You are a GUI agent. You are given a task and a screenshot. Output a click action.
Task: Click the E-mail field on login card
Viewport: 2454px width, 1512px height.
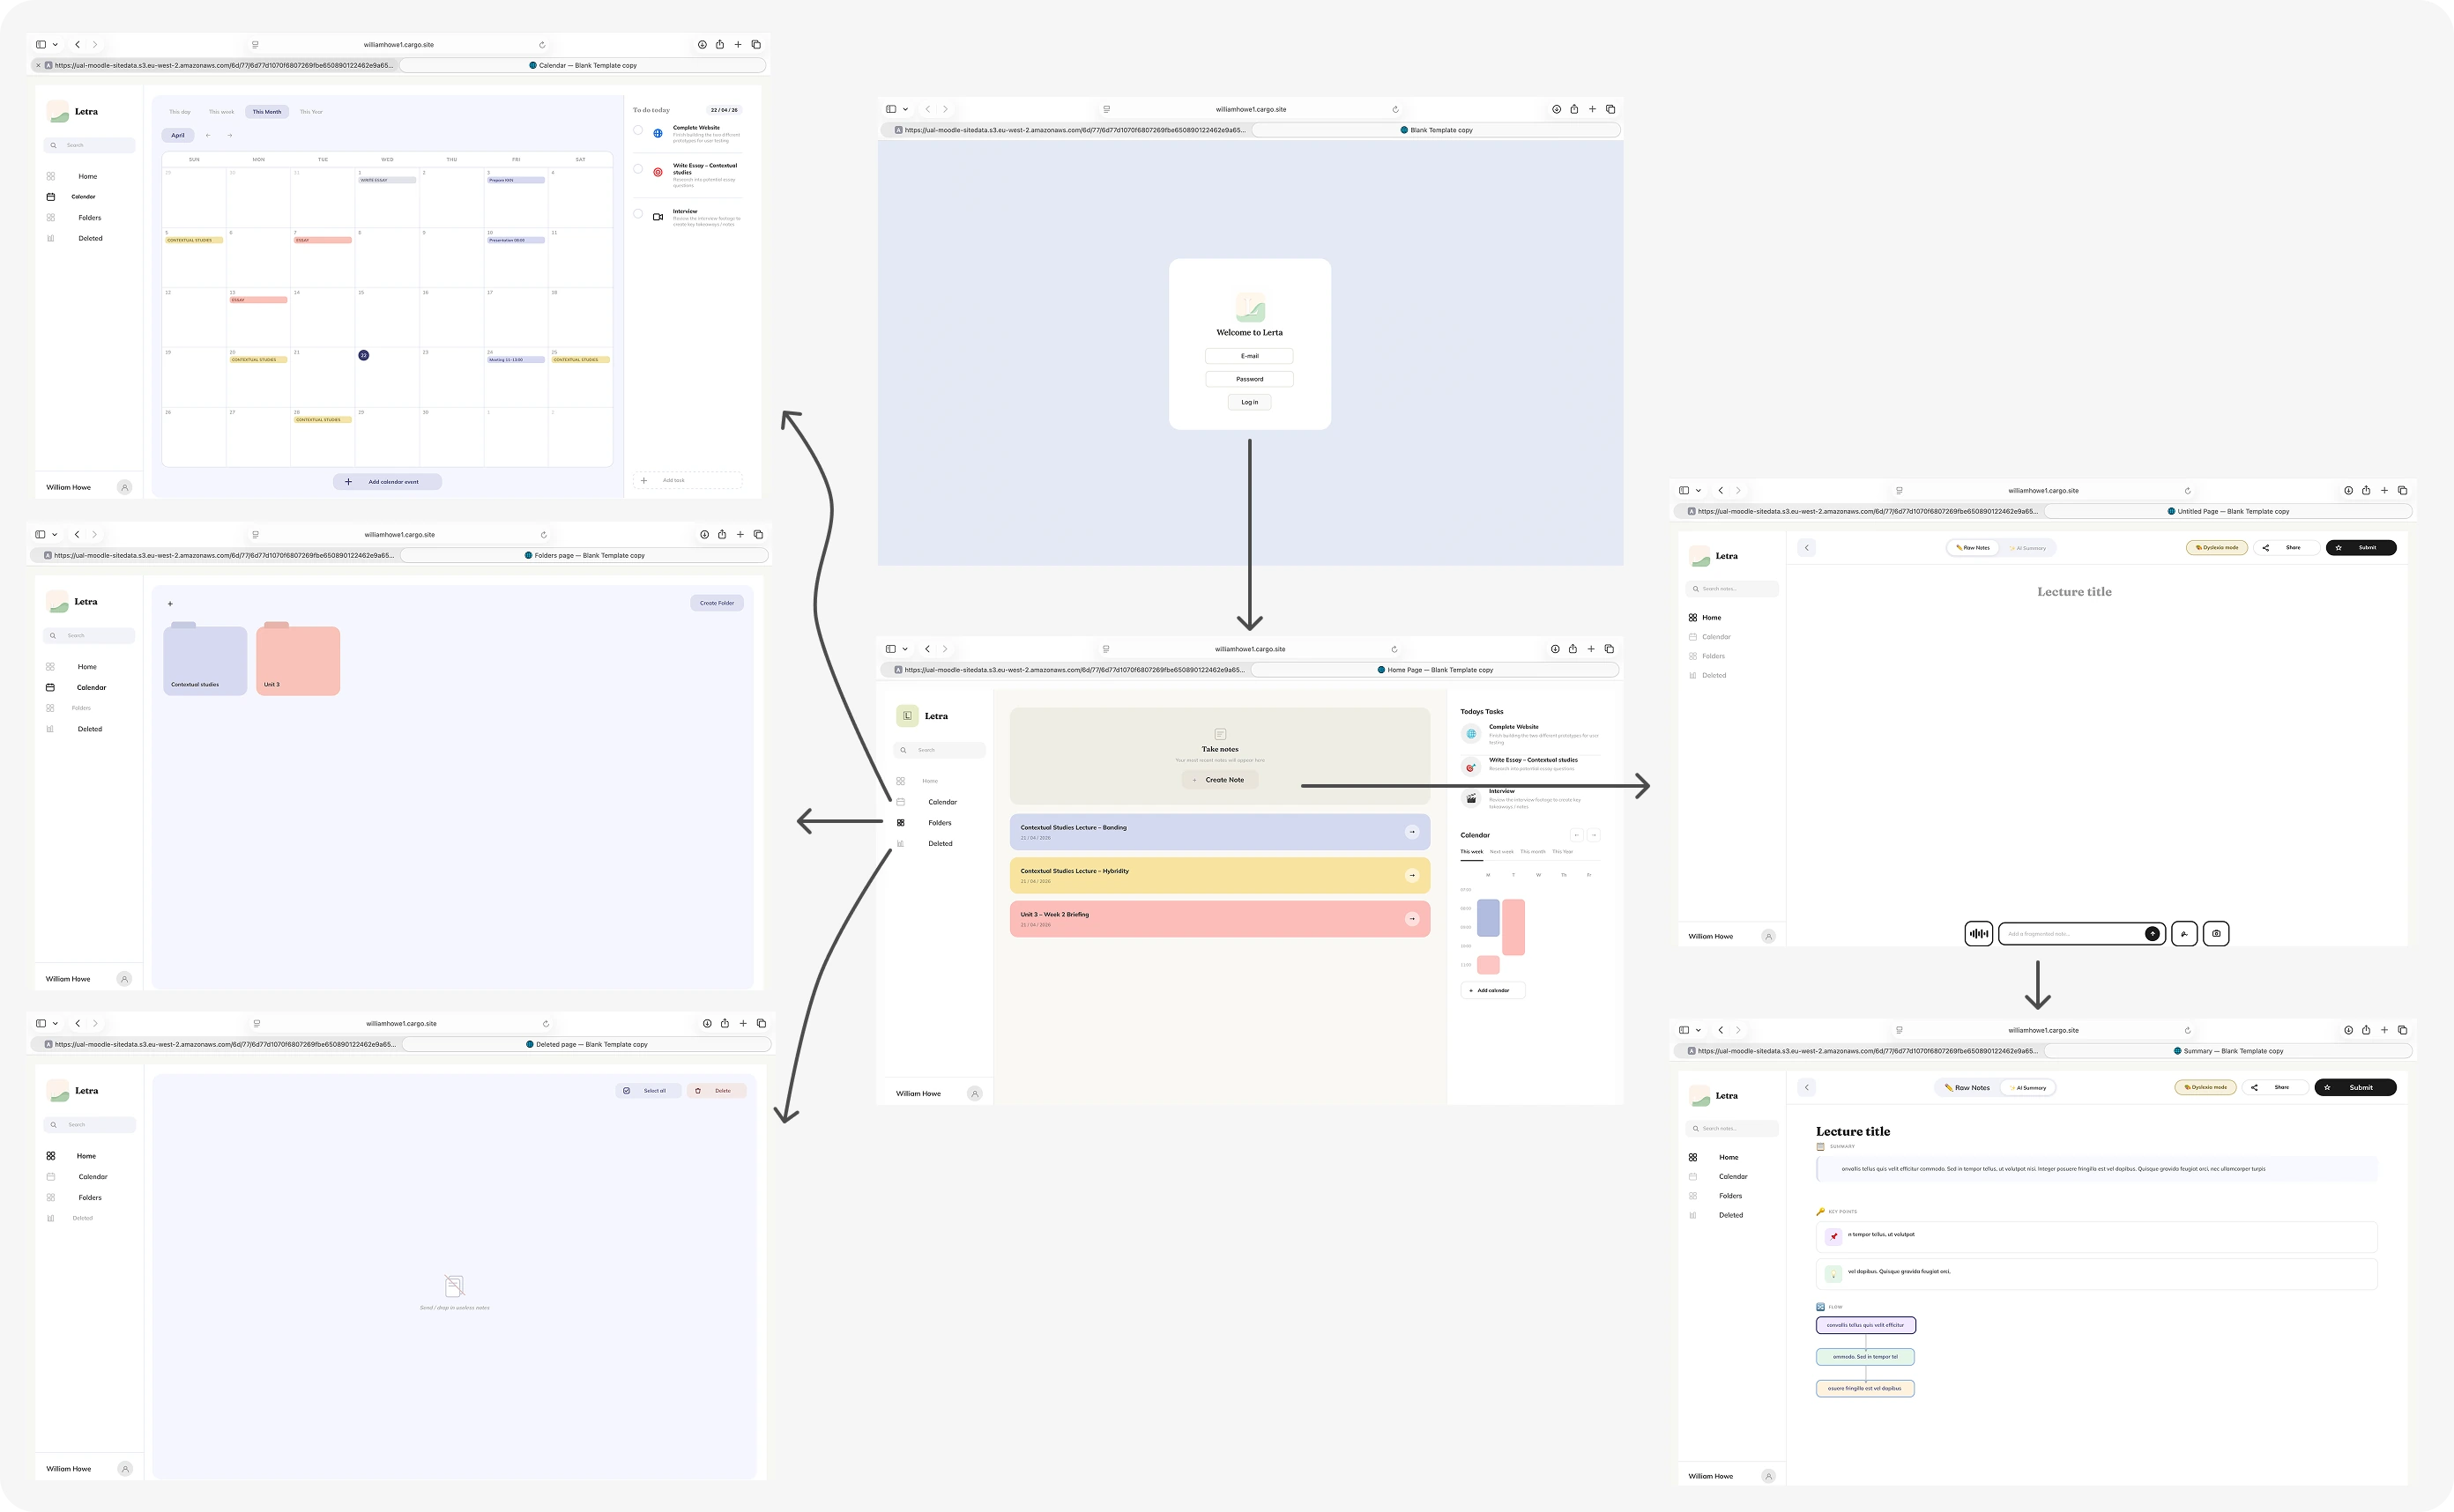pos(1250,356)
